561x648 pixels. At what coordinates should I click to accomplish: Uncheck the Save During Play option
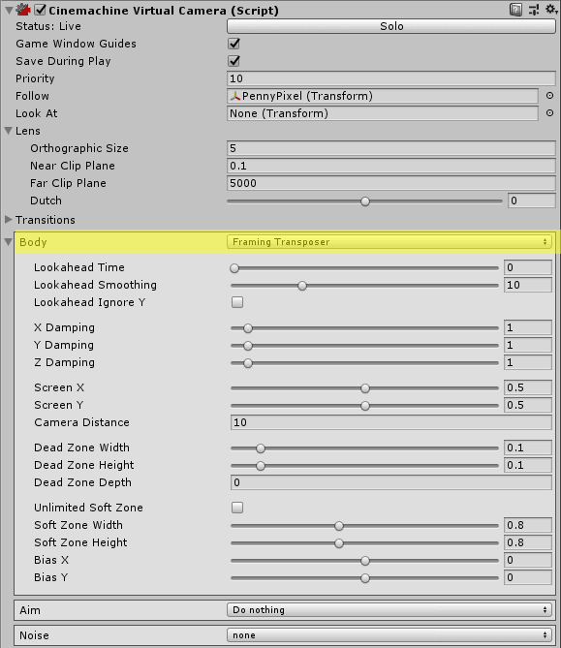click(x=234, y=61)
